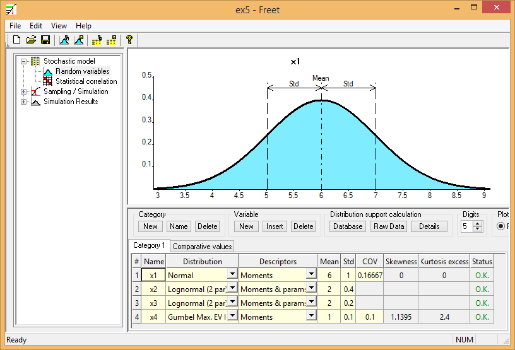This screenshot has height=350, width=515.
Task: Click the Details button
Action: pyautogui.click(x=429, y=226)
